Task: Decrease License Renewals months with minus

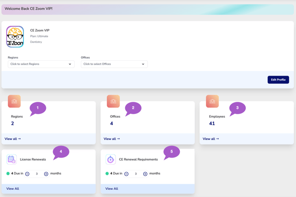Action: (x=27, y=174)
